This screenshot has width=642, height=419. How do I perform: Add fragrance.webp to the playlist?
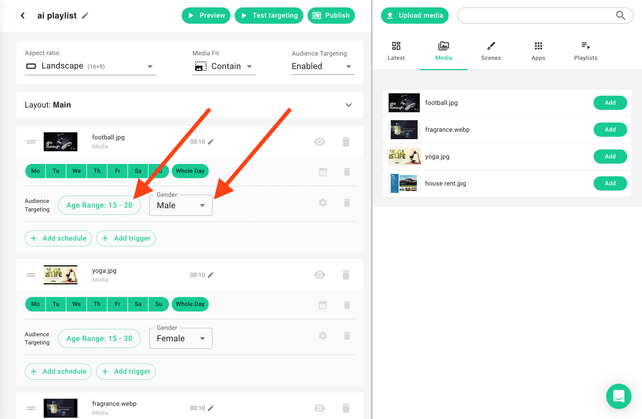(x=610, y=130)
